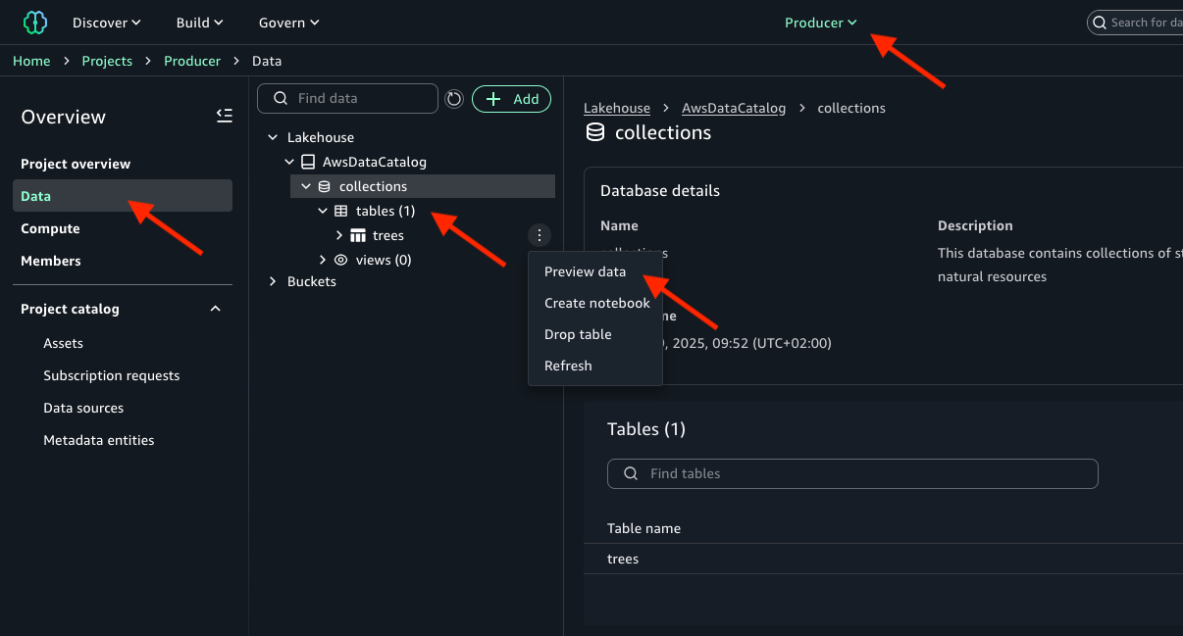This screenshot has width=1183, height=636.
Task: Expand the views (0) node
Action: [322, 259]
